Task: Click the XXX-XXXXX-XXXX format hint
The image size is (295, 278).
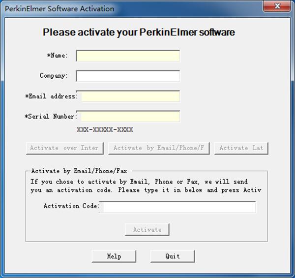Action: [105, 129]
